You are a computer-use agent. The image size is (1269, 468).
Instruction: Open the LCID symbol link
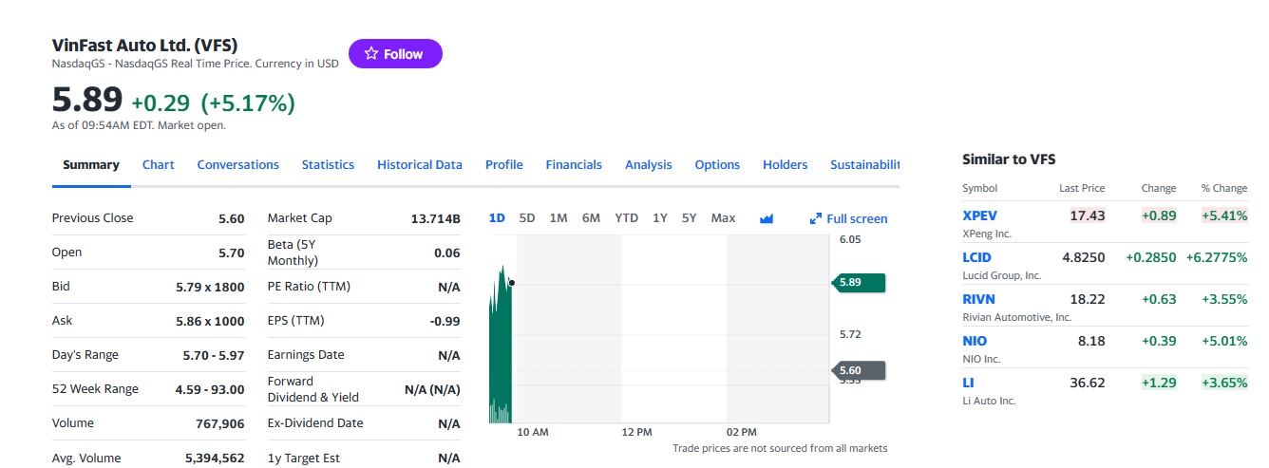coord(976,257)
